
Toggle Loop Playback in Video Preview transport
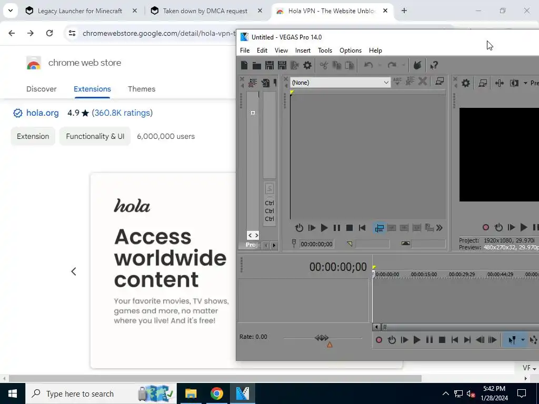(x=498, y=227)
